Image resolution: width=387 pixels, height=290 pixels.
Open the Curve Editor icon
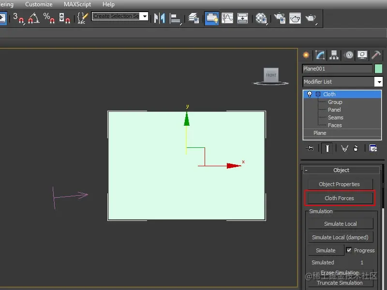(227, 18)
